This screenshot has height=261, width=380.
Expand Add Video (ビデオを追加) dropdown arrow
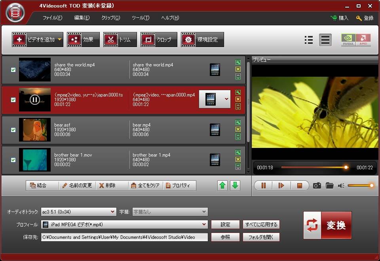point(60,40)
